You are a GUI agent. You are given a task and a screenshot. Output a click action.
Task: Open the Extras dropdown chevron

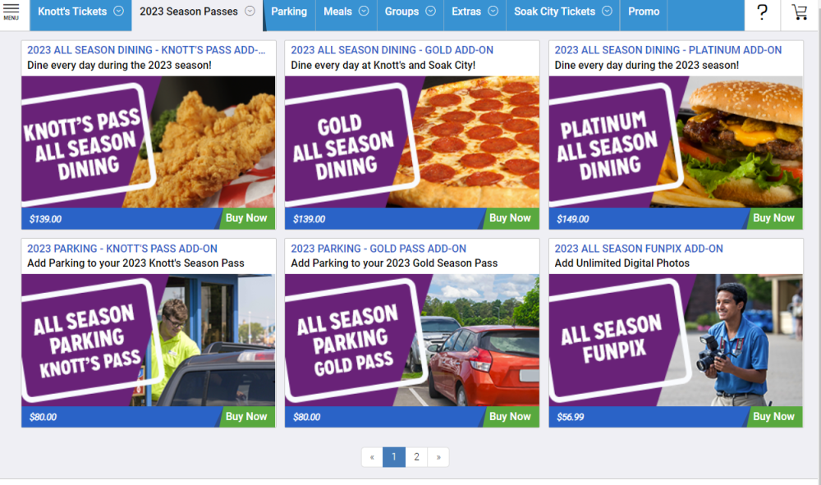(493, 11)
